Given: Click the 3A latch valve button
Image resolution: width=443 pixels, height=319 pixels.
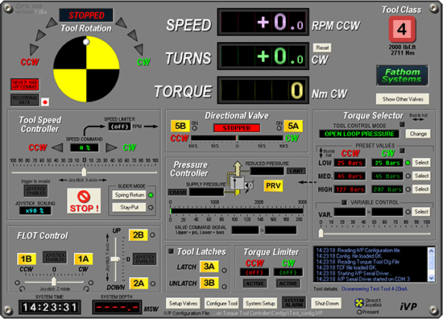Looking at the screenshot, I should [x=209, y=267].
